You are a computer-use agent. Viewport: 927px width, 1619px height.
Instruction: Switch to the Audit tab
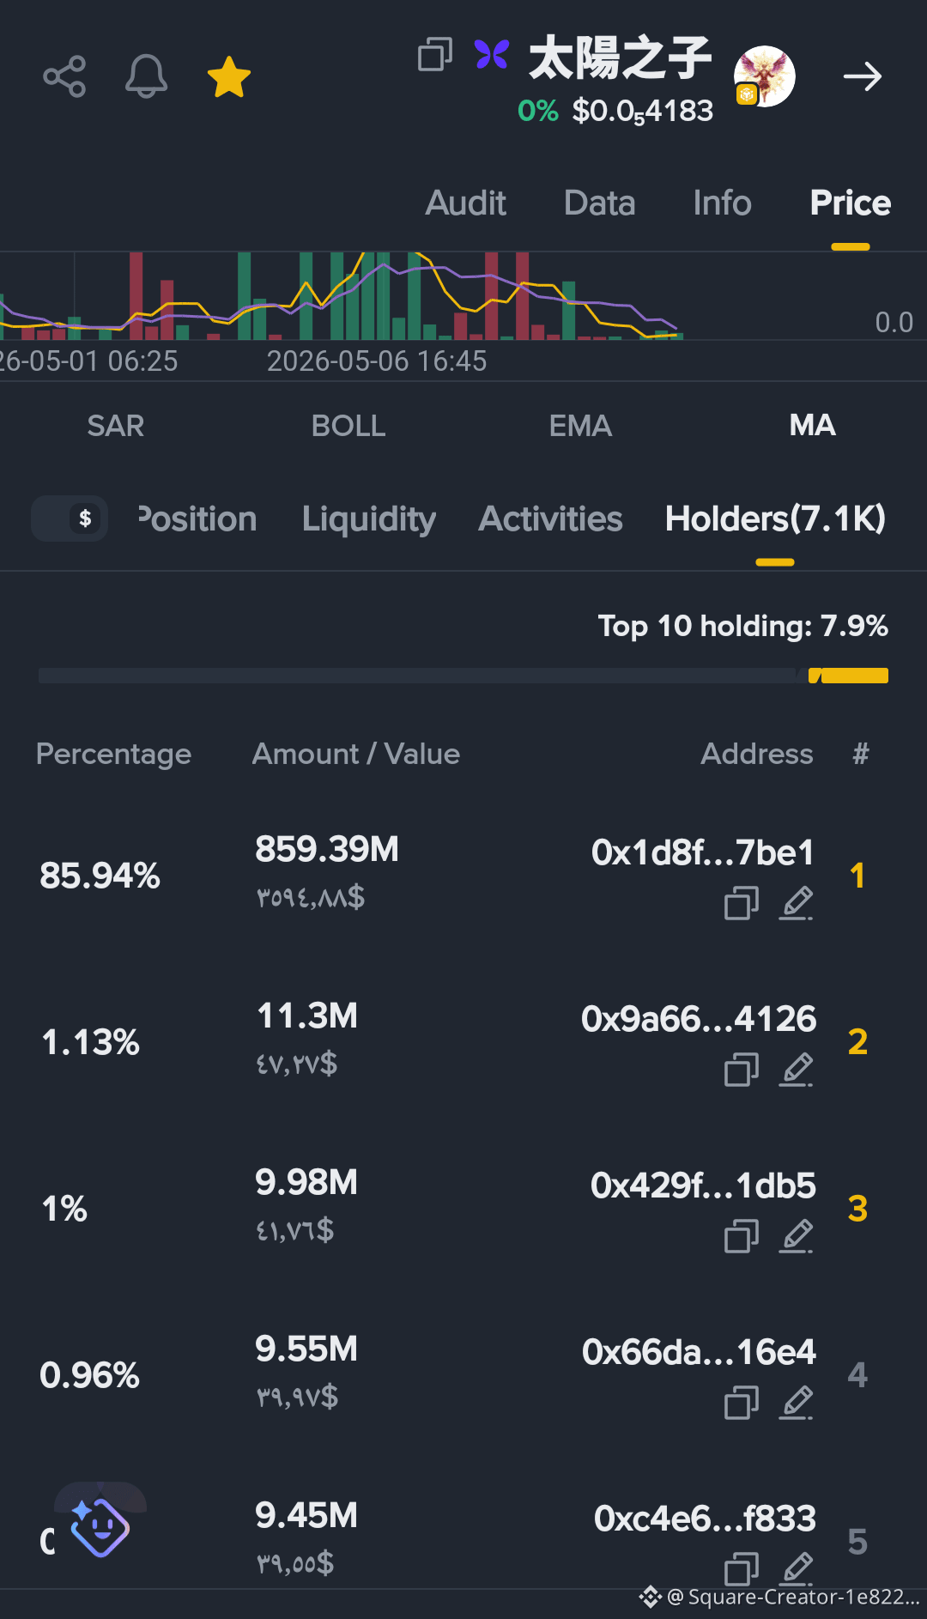466,203
